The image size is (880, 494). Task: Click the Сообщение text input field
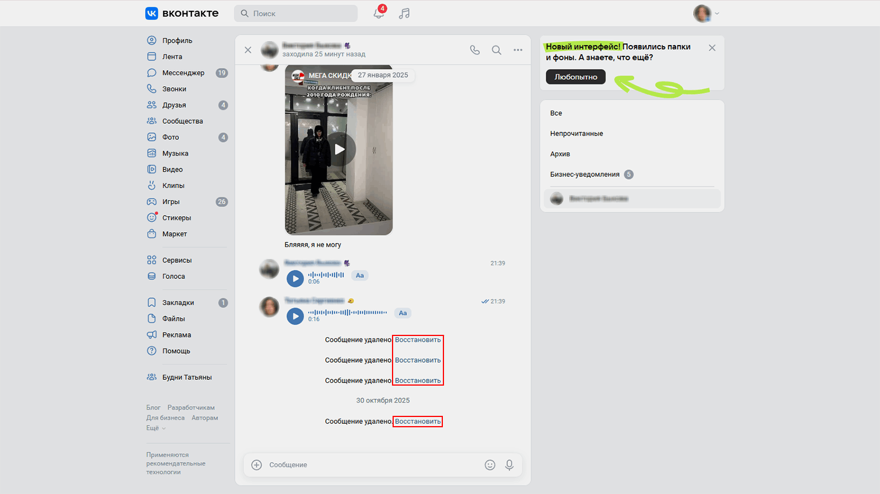(x=371, y=465)
